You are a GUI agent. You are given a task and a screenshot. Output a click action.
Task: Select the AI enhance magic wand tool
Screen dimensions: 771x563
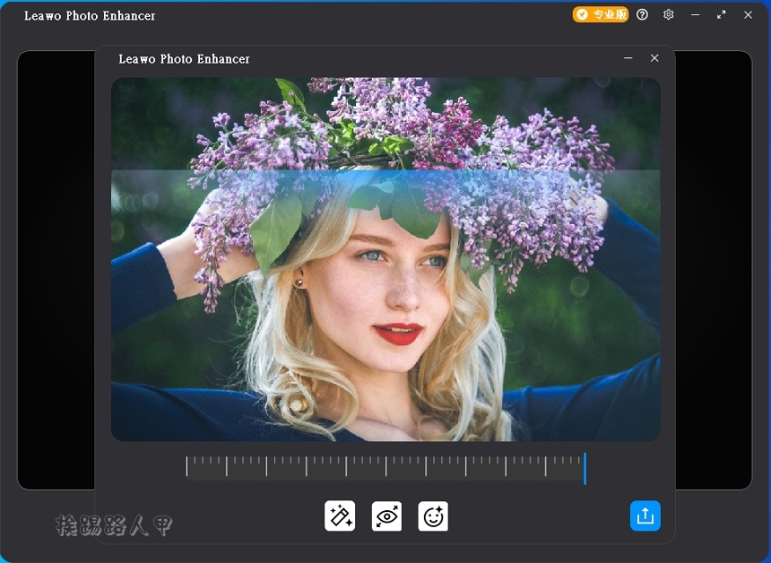click(340, 515)
